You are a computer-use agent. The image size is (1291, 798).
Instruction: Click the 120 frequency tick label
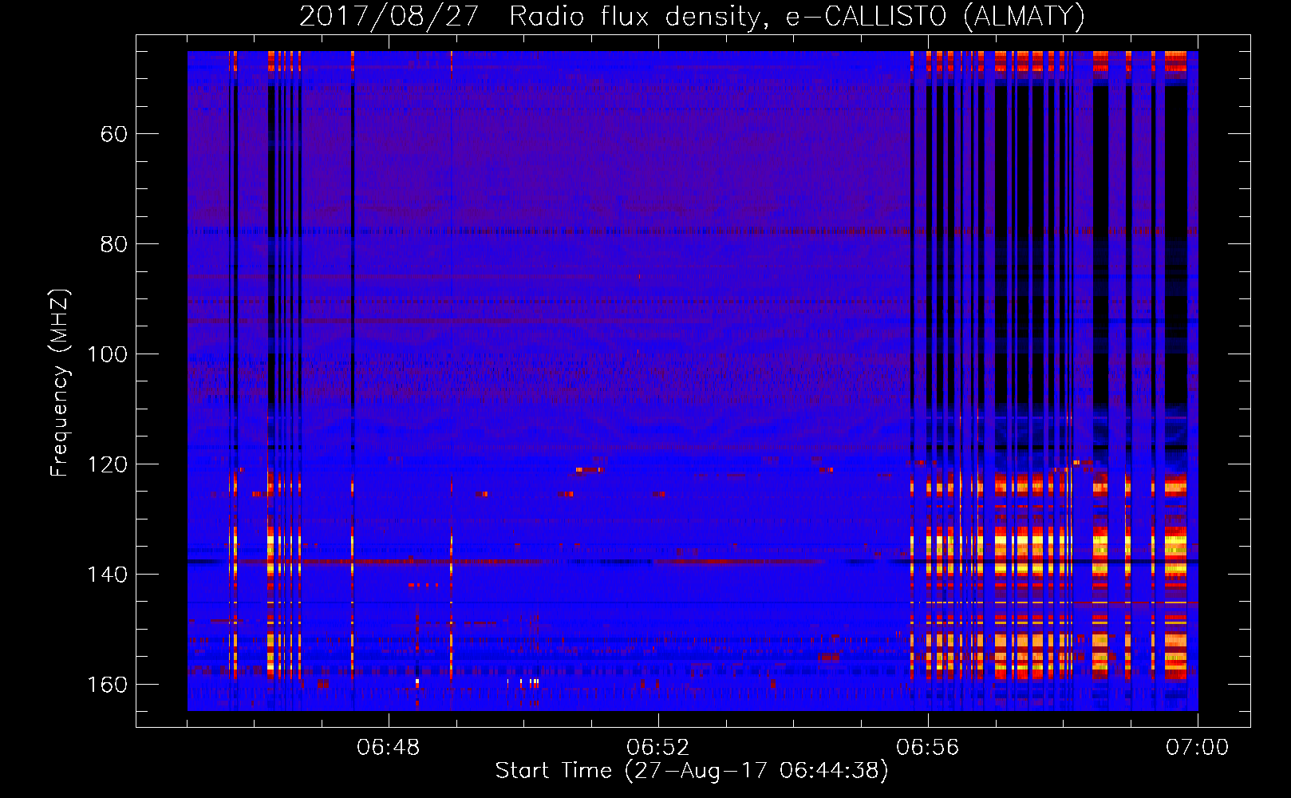click(x=107, y=464)
